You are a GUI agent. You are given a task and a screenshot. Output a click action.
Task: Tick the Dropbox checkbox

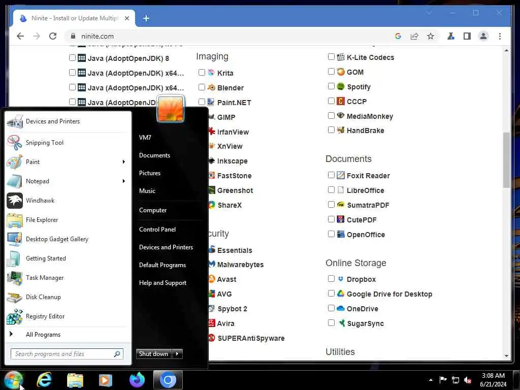(331, 279)
